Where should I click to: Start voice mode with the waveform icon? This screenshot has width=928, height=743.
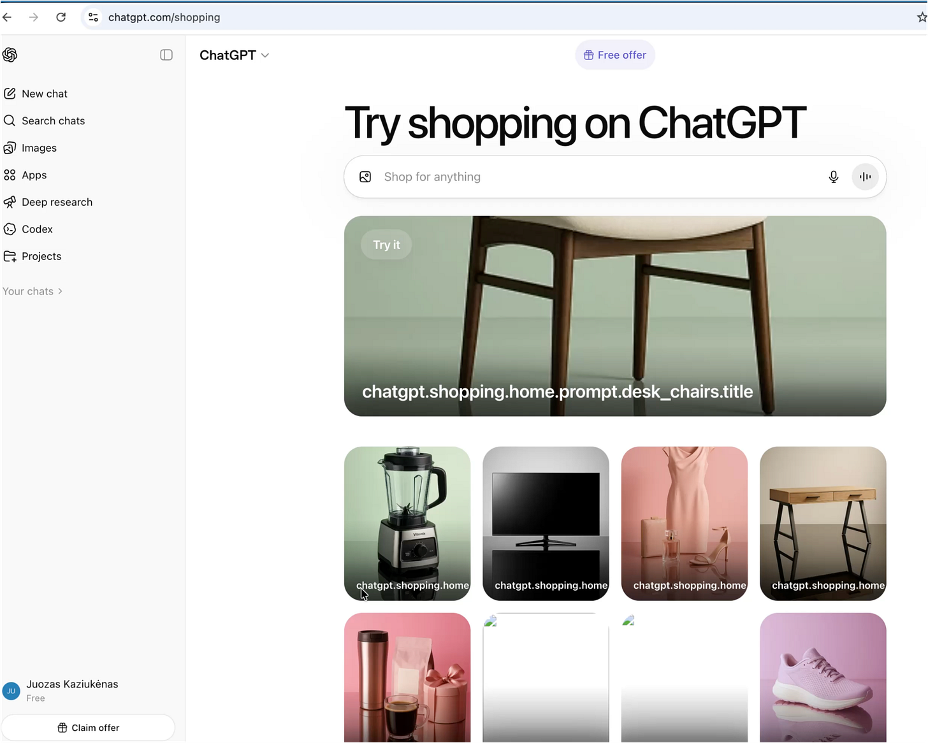[x=865, y=177]
